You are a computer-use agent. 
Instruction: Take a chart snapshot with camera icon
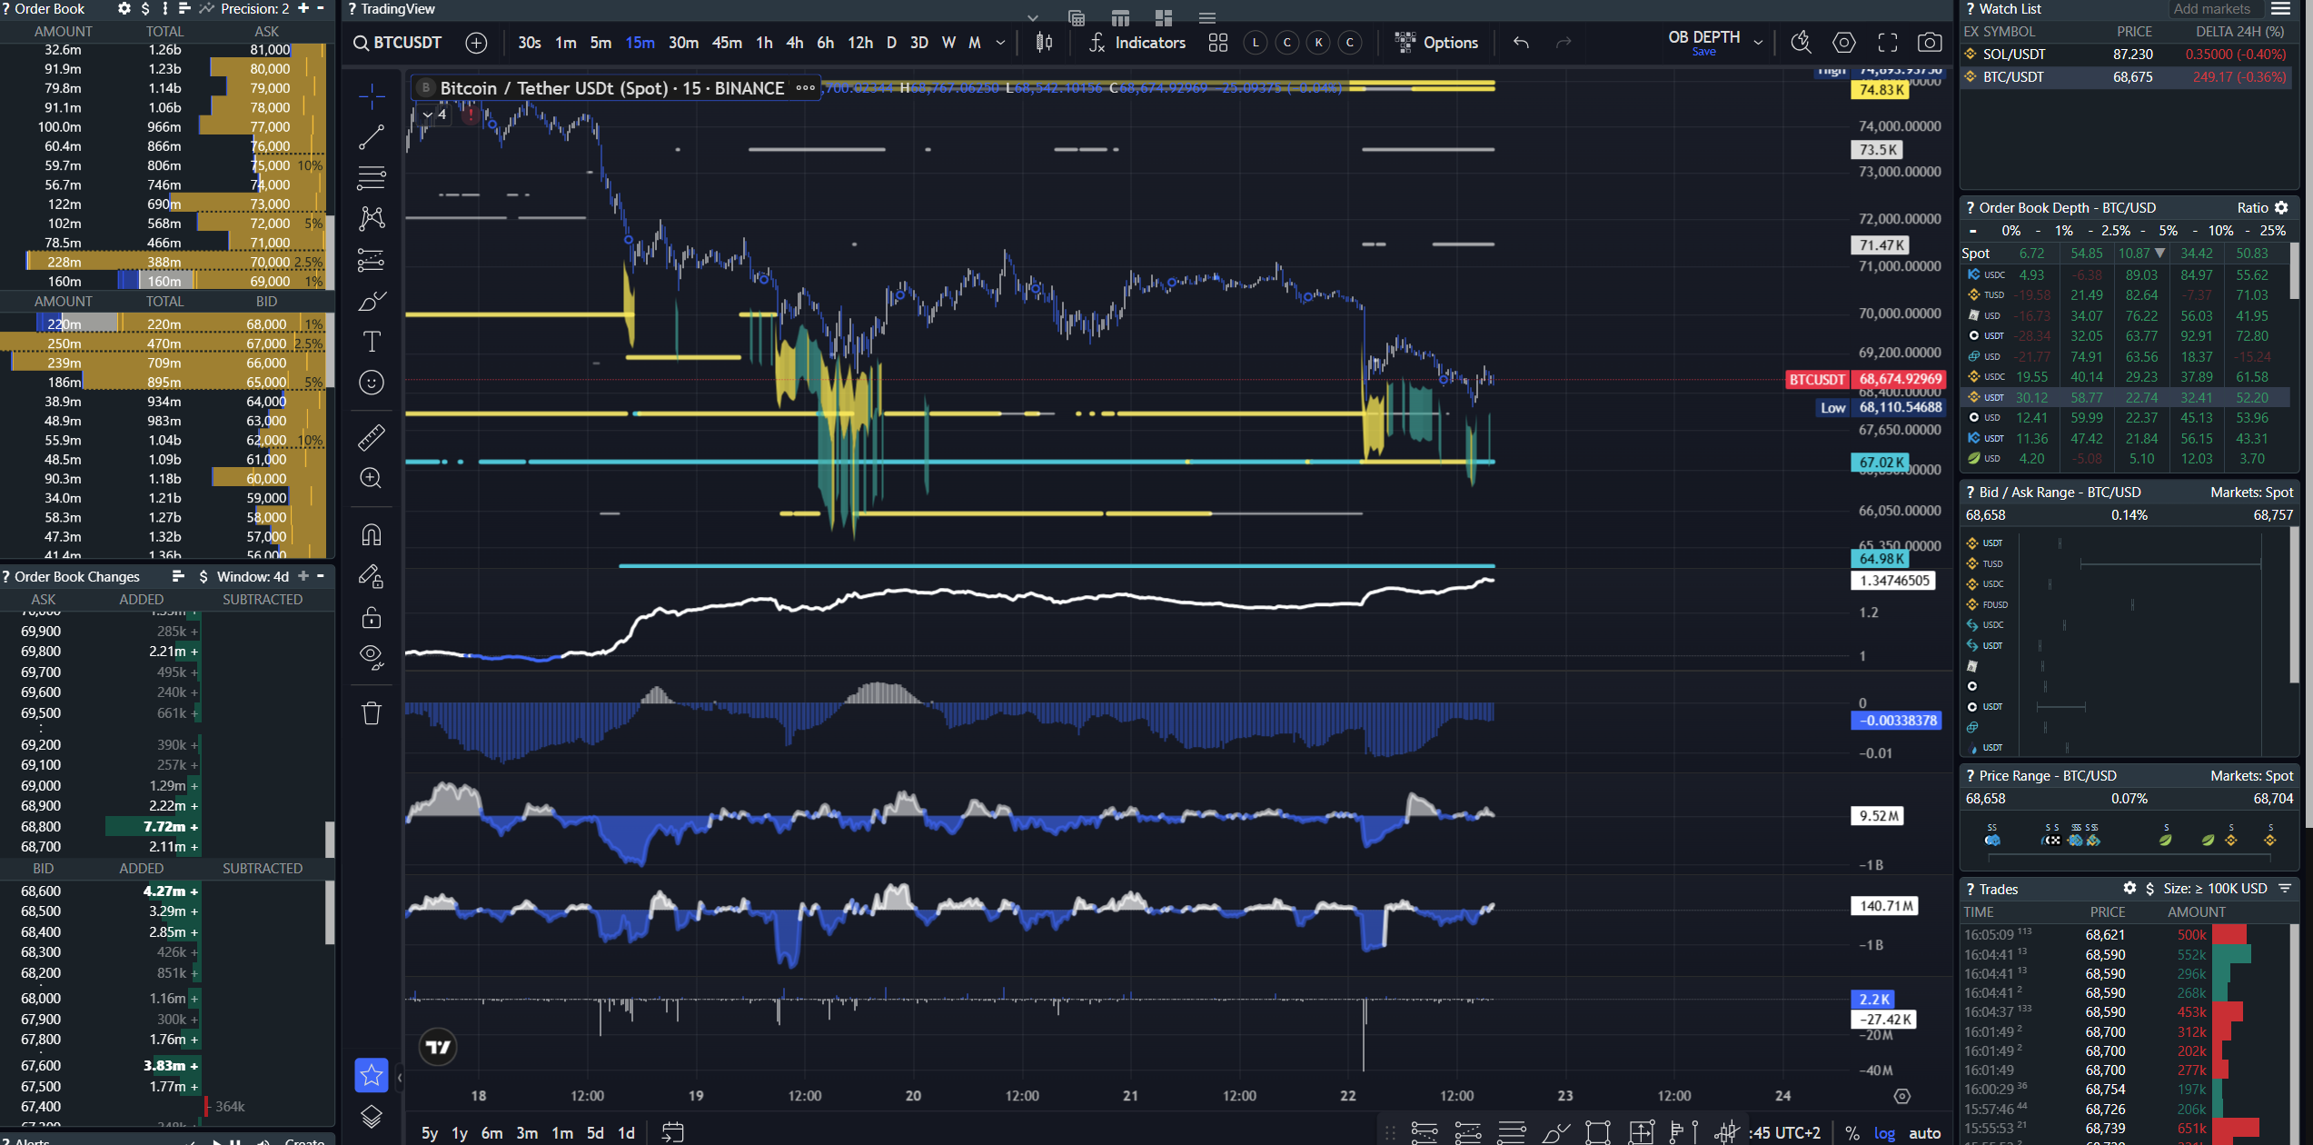[1931, 43]
